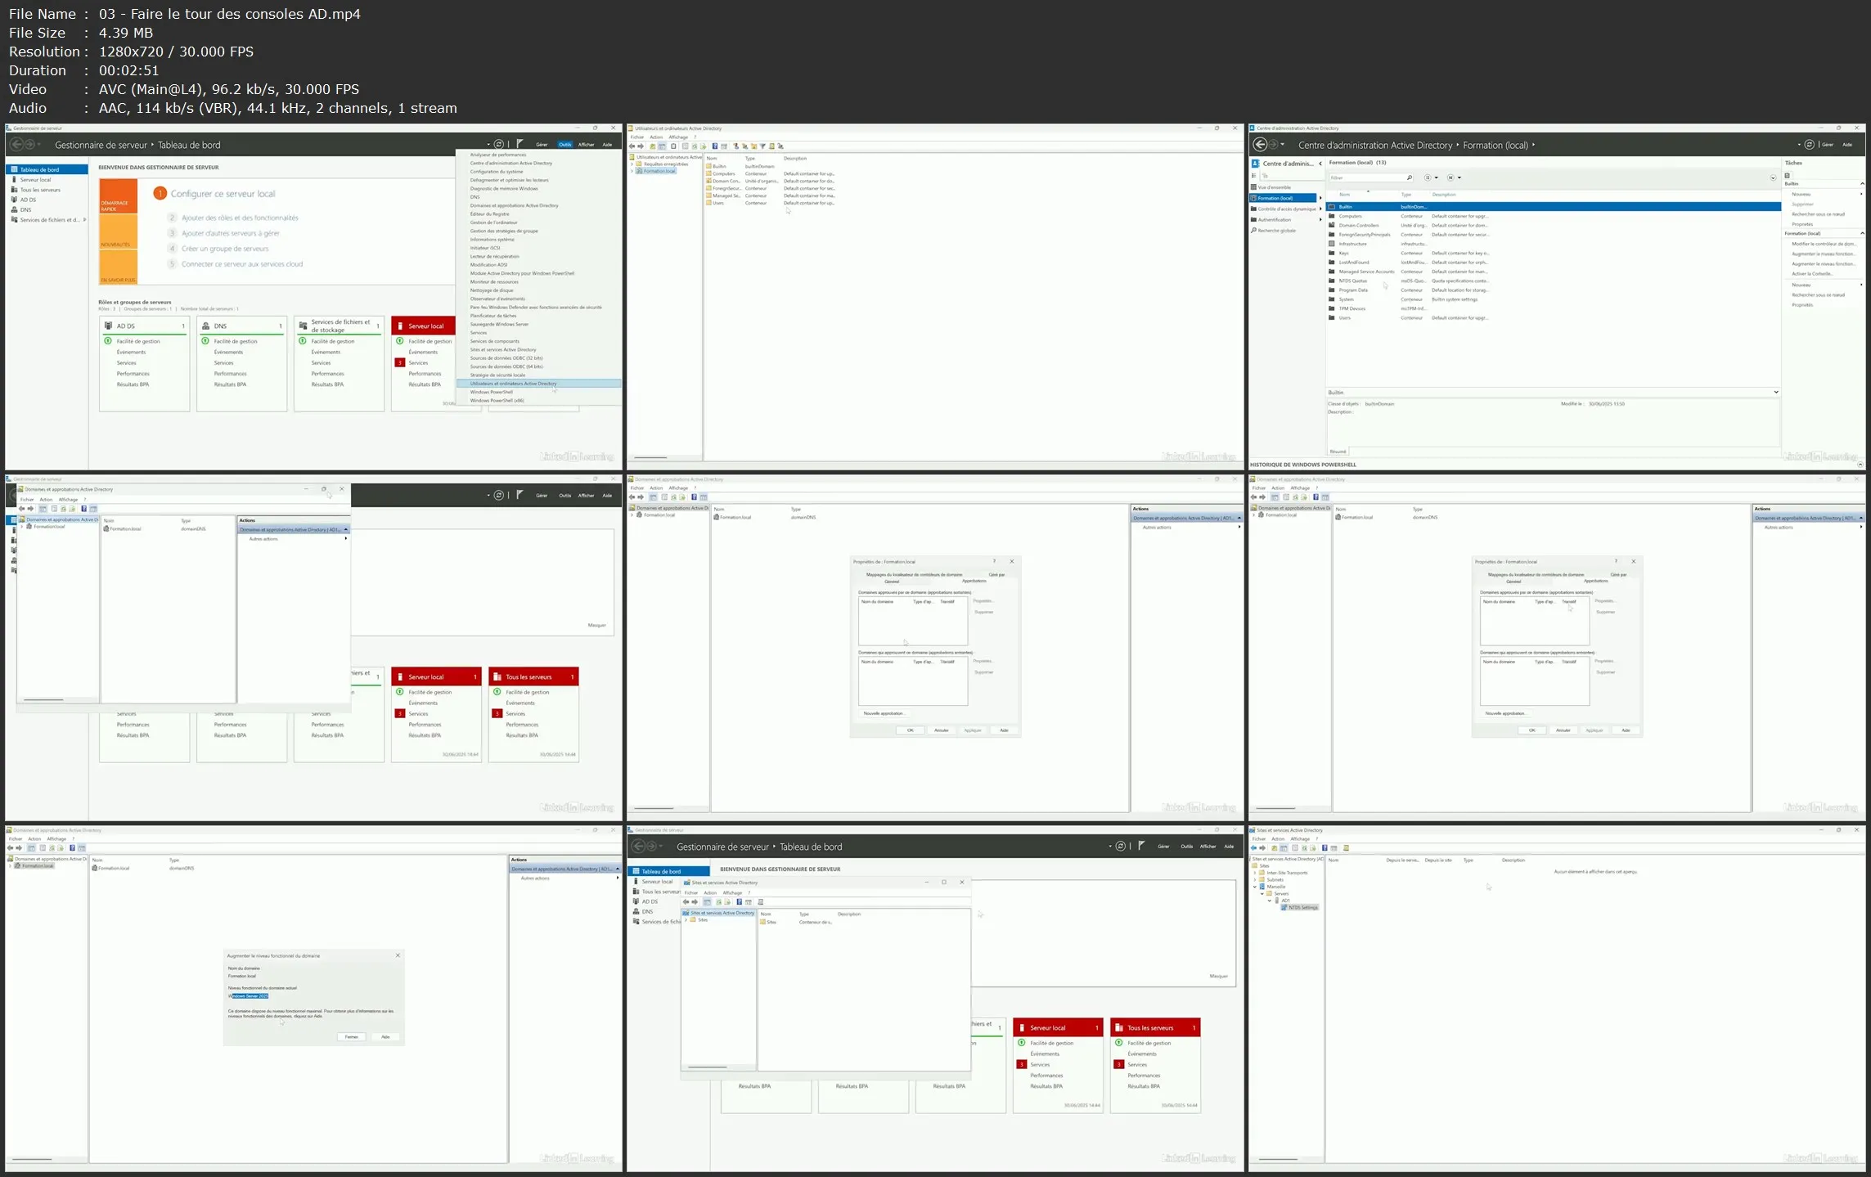The image size is (1871, 1177).
Task: Pick 'Domaines et approbations Active Directory' from Outils list
Action: (514, 205)
